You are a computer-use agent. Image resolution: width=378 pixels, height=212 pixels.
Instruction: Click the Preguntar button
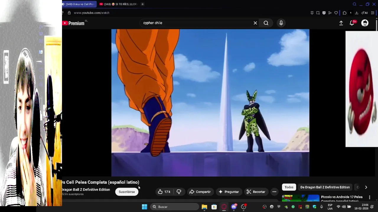tap(229, 192)
